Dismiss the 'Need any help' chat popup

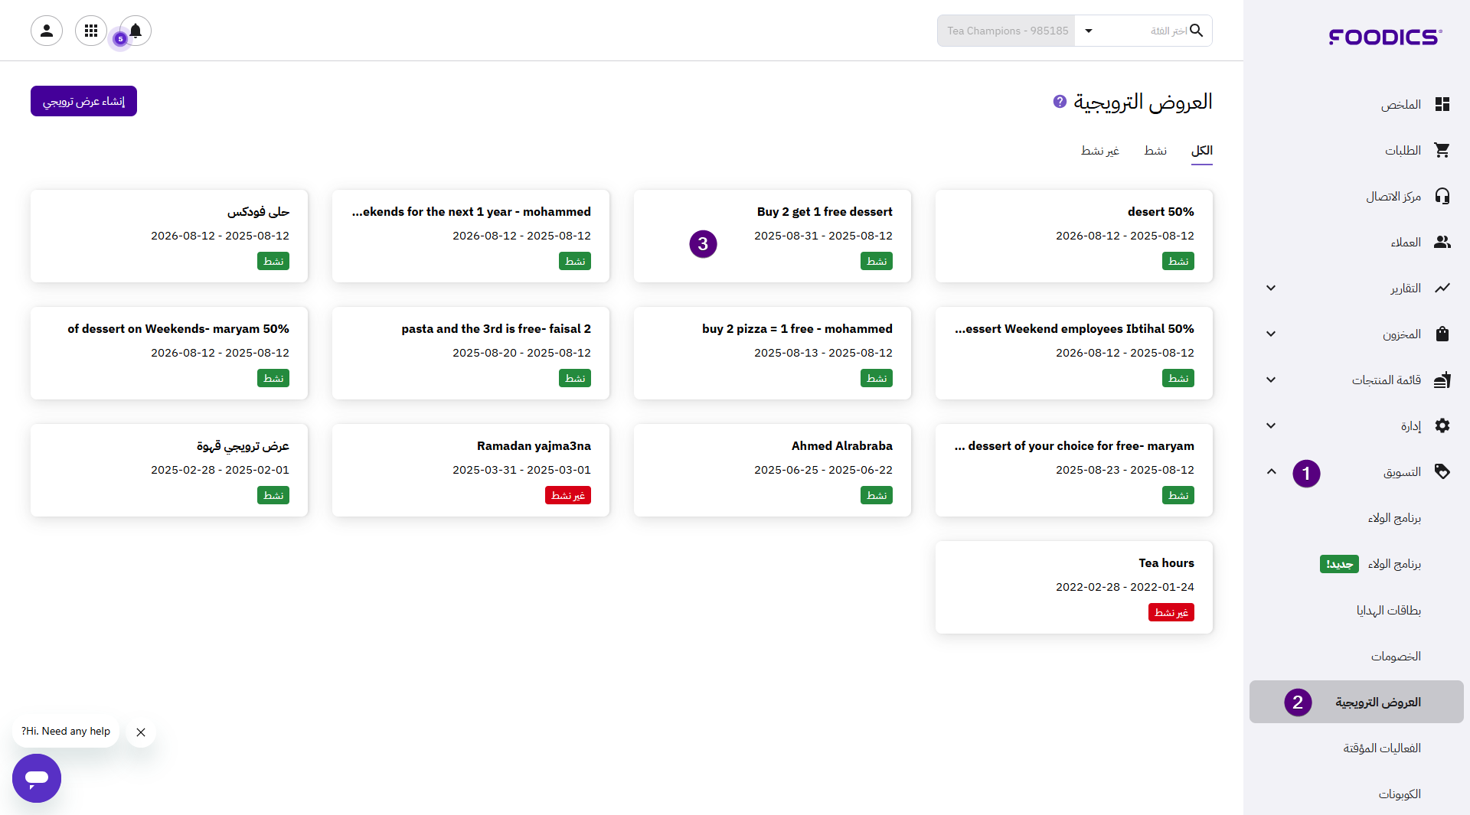141,732
